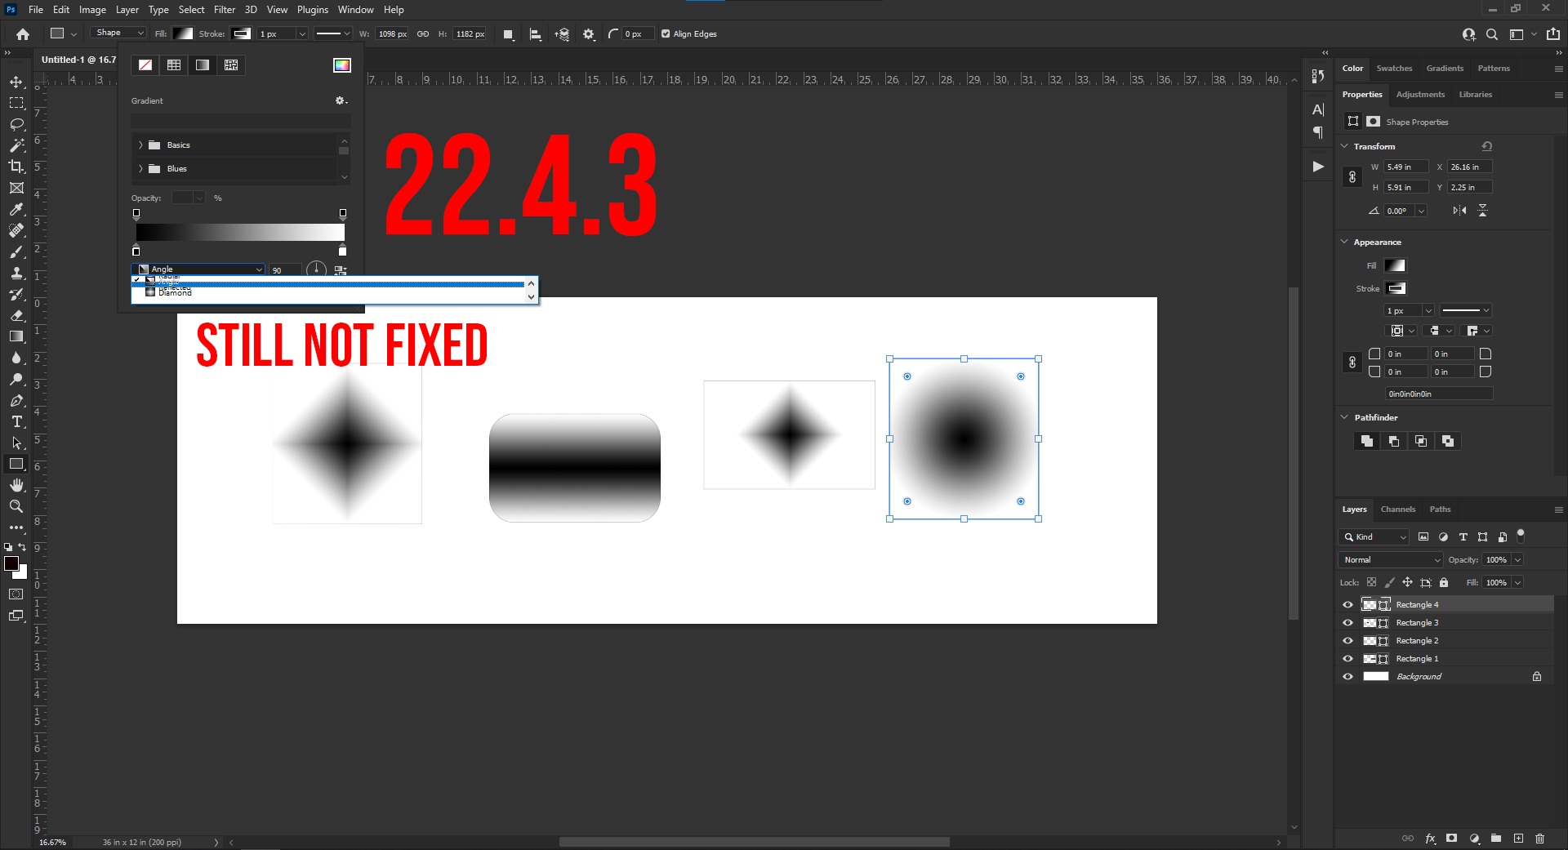This screenshot has width=1568, height=850.
Task: Switch to the Swatches tab
Action: pyautogui.click(x=1394, y=69)
